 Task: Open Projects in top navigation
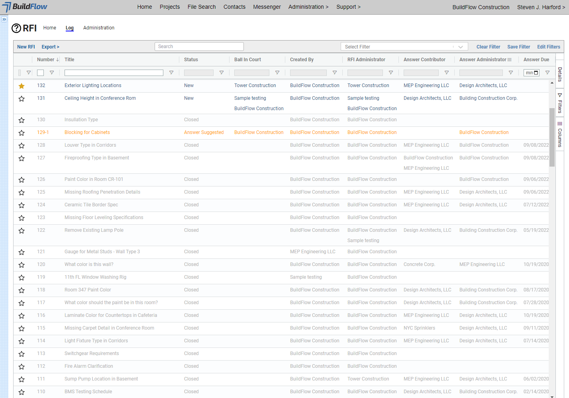[x=170, y=7]
